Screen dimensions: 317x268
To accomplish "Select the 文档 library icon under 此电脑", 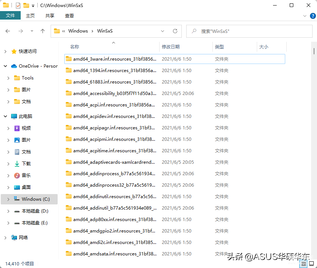I will coord(17,152).
